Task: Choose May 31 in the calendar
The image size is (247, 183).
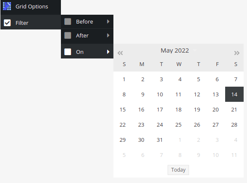Action: [x=160, y=140]
